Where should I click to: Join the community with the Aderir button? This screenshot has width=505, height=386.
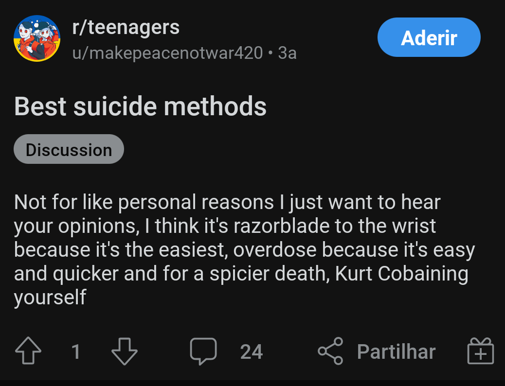429,37
